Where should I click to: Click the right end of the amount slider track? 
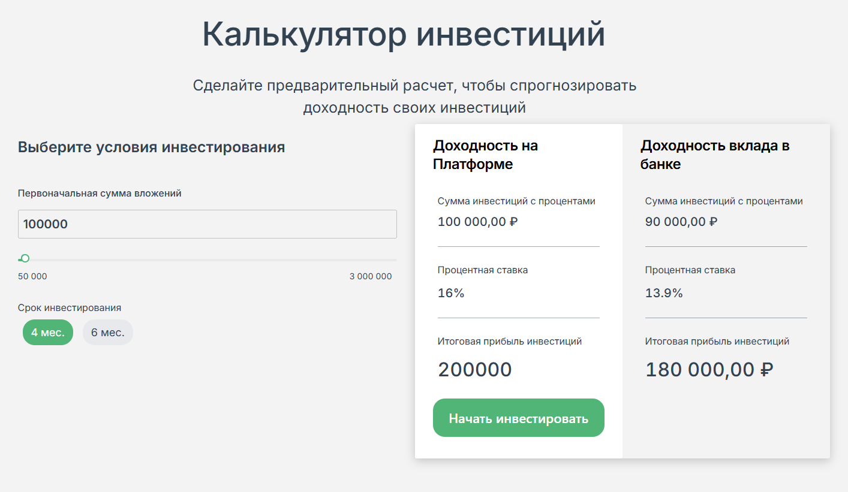coord(393,259)
